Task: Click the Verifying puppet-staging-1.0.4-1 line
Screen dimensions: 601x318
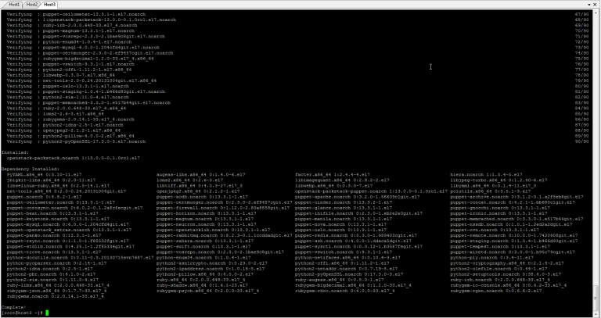Action: point(86,91)
